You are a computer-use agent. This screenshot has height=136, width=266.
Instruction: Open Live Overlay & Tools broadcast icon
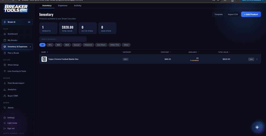point(5,71)
